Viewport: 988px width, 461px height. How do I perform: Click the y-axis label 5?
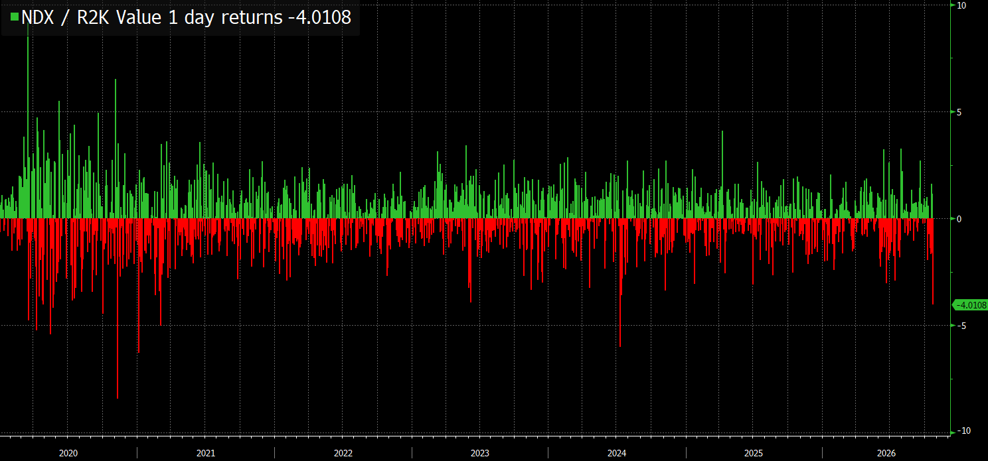click(x=960, y=112)
